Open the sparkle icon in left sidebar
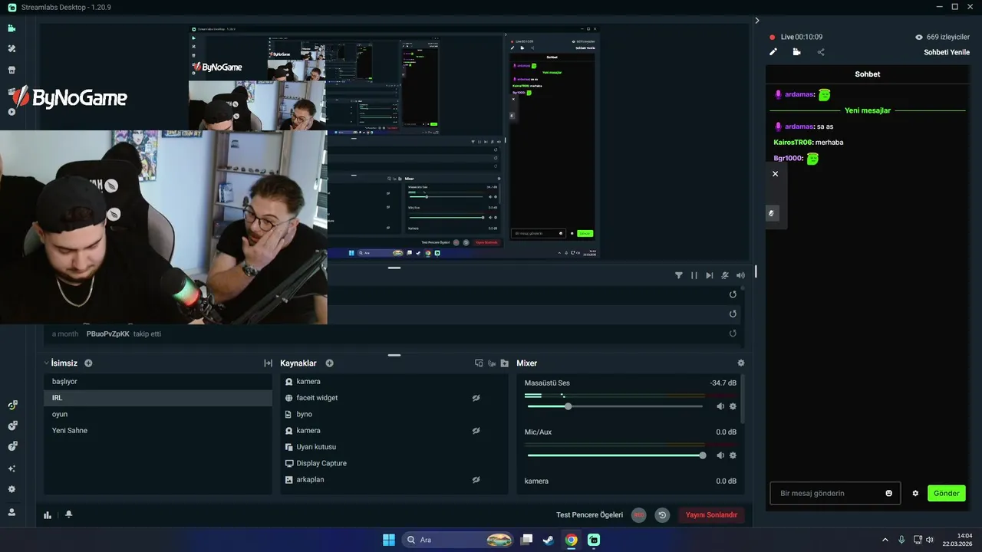This screenshot has height=552, width=982. pos(12,468)
